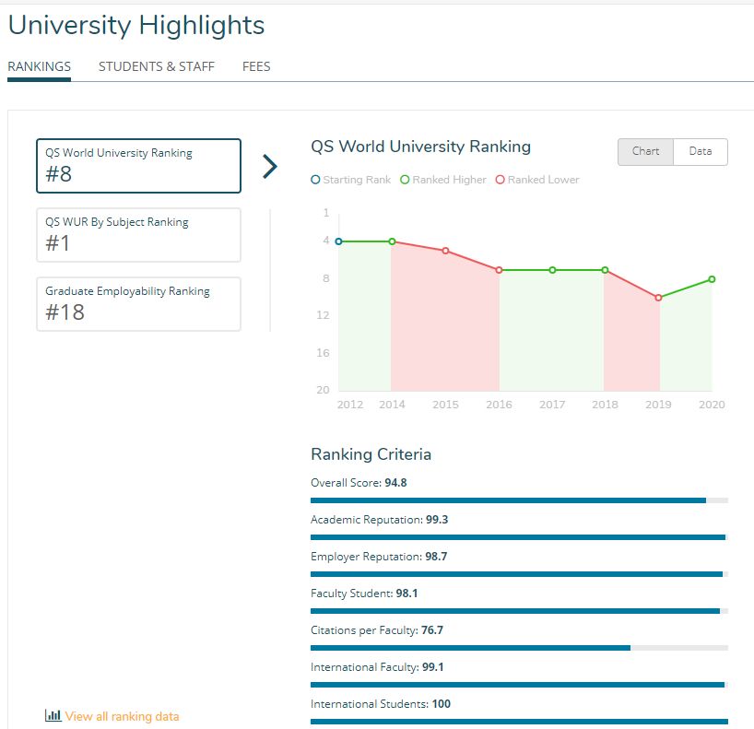The width and height of the screenshot is (754, 729).
Task: Switch the ranking view to Data
Action: click(x=701, y=151)
